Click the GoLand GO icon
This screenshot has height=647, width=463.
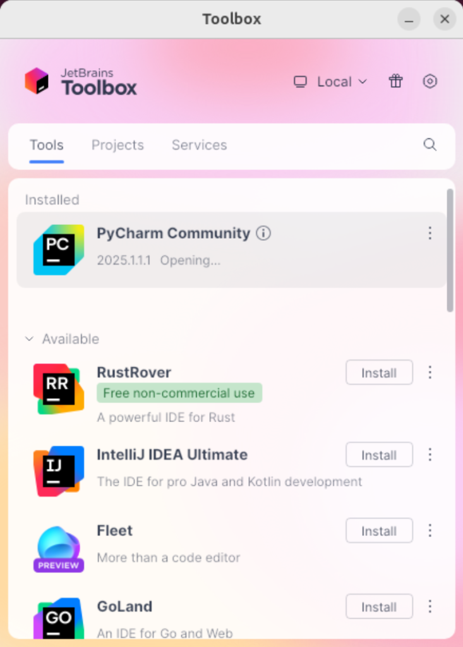click(59, 618)
